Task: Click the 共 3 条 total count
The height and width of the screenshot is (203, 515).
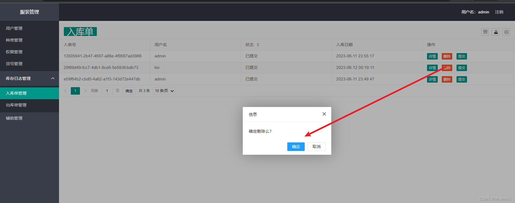Action: pos(144,91)
